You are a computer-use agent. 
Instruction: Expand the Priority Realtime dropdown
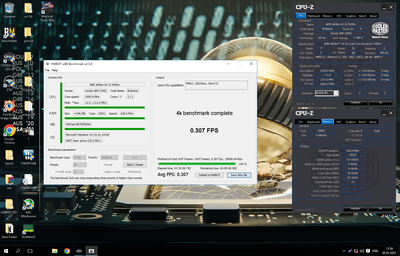pyautogui.click(x=109, y=157)
